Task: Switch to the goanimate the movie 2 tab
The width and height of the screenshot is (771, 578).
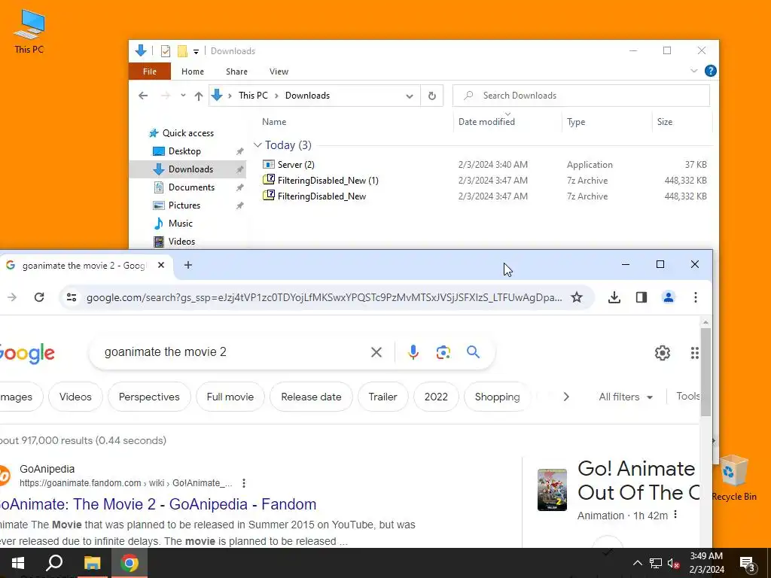Action: pos(84,266)
